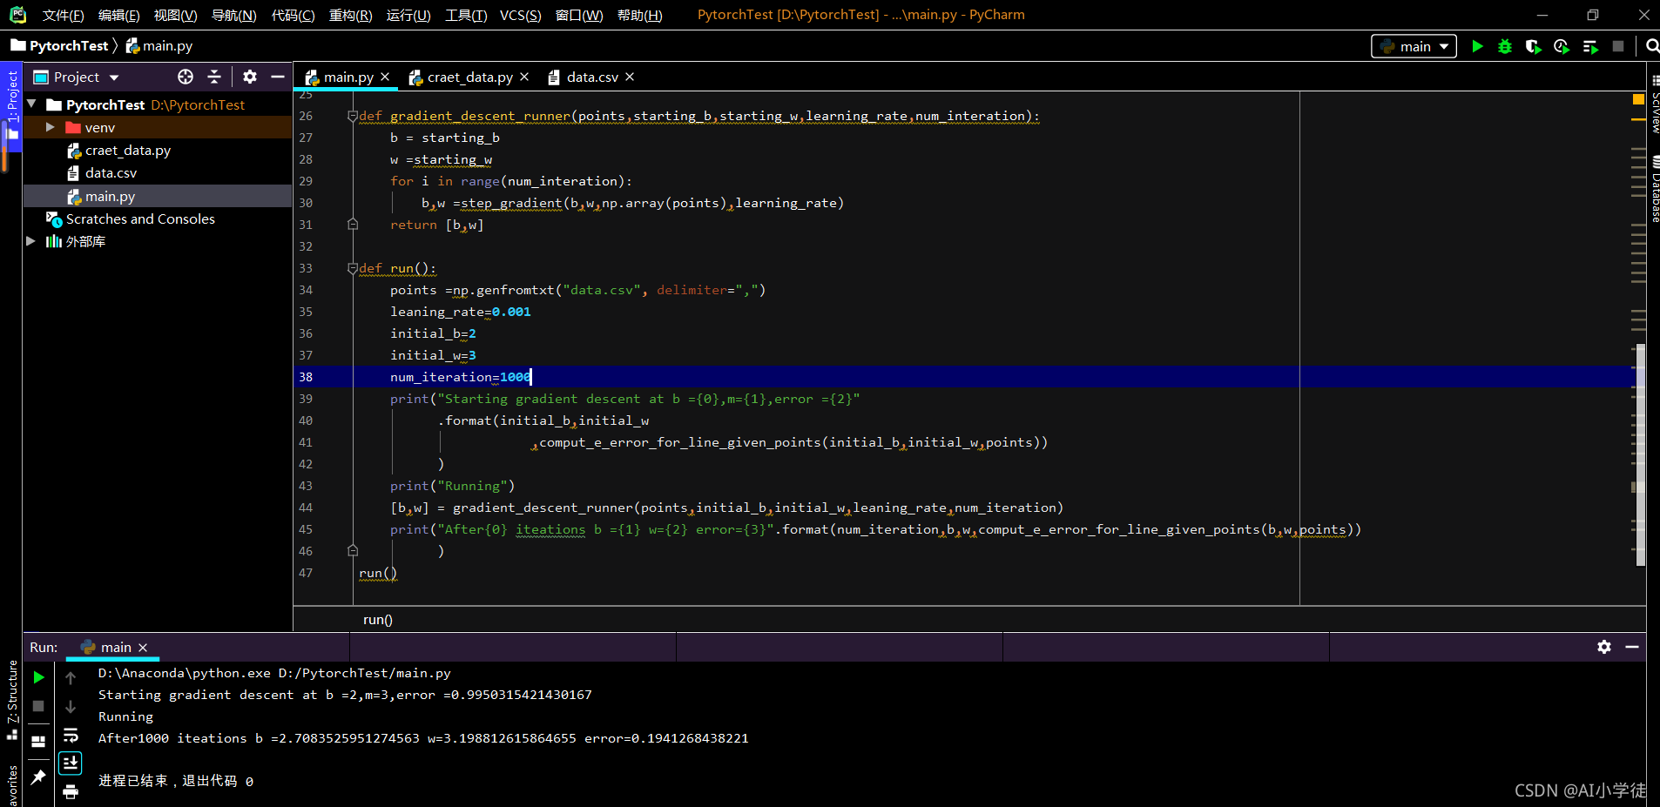Click the Run panel stop square icon
Image resolution: width=1660 pixels, height=807 pixels.
tap(38, 706)
